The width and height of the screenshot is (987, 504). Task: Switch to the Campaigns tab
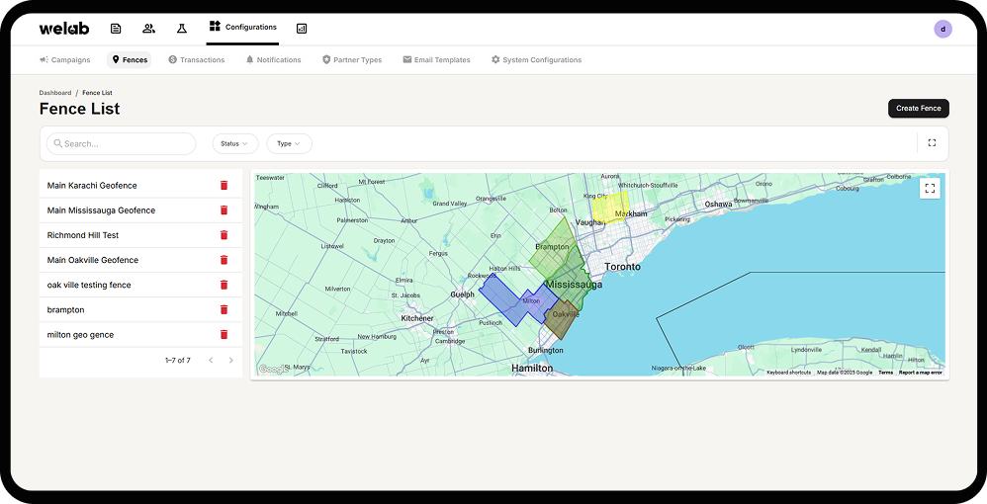click(65, 59)
